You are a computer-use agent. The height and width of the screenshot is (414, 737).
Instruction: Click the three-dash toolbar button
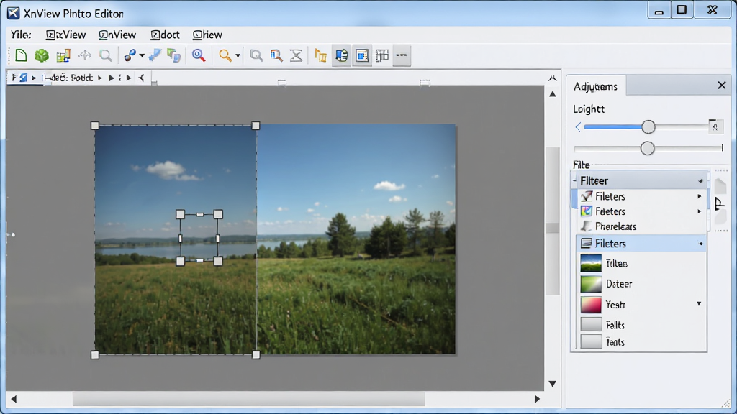(x=402, y=55)
